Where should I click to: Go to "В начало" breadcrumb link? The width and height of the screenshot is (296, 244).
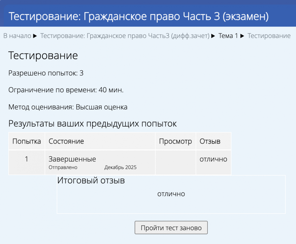17,36
